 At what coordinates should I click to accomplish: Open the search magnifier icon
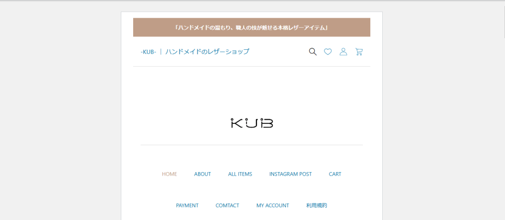313,52
